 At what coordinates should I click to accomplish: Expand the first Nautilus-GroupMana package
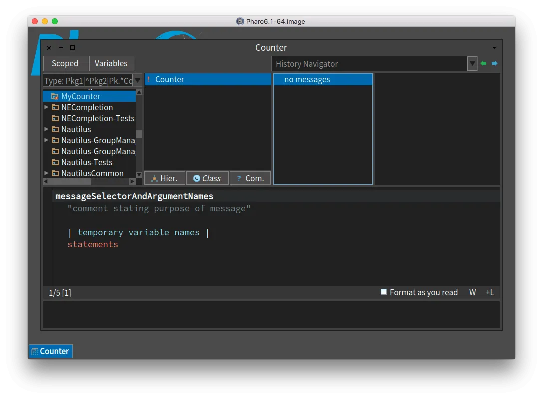point(46,140)
